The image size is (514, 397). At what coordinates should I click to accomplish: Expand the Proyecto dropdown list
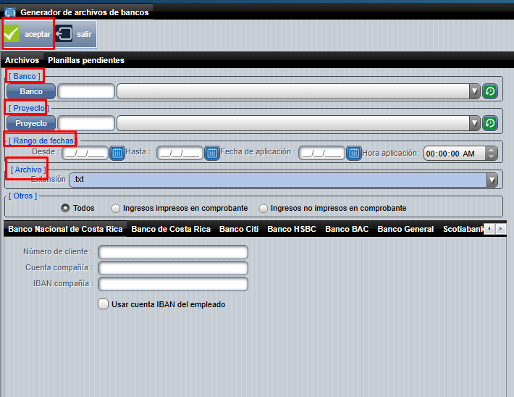pyautogui.click(x=475, y=123)
